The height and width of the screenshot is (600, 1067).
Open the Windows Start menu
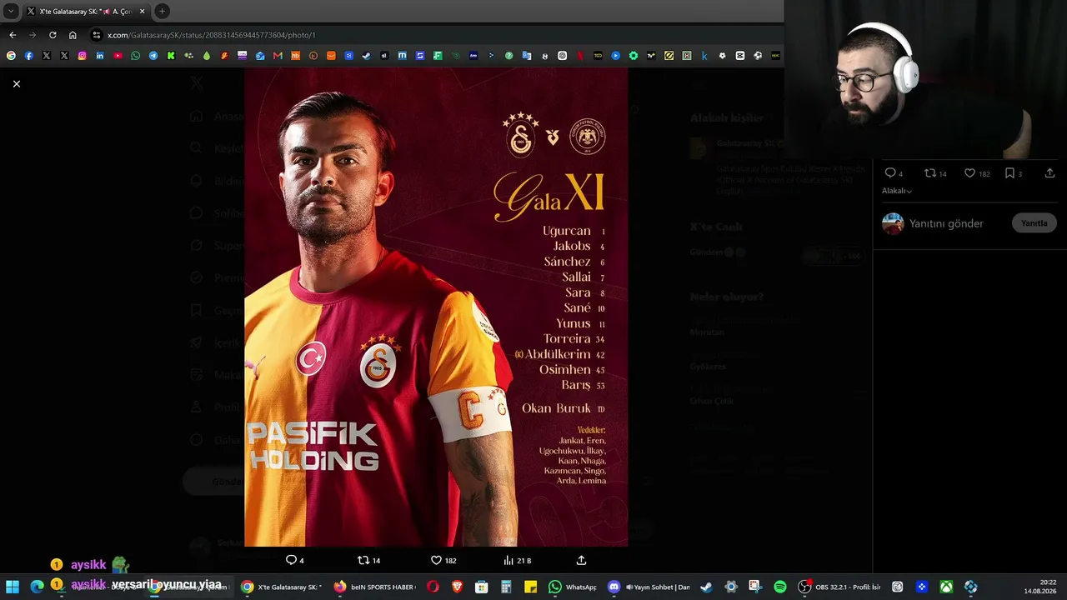tap(13, 587)
